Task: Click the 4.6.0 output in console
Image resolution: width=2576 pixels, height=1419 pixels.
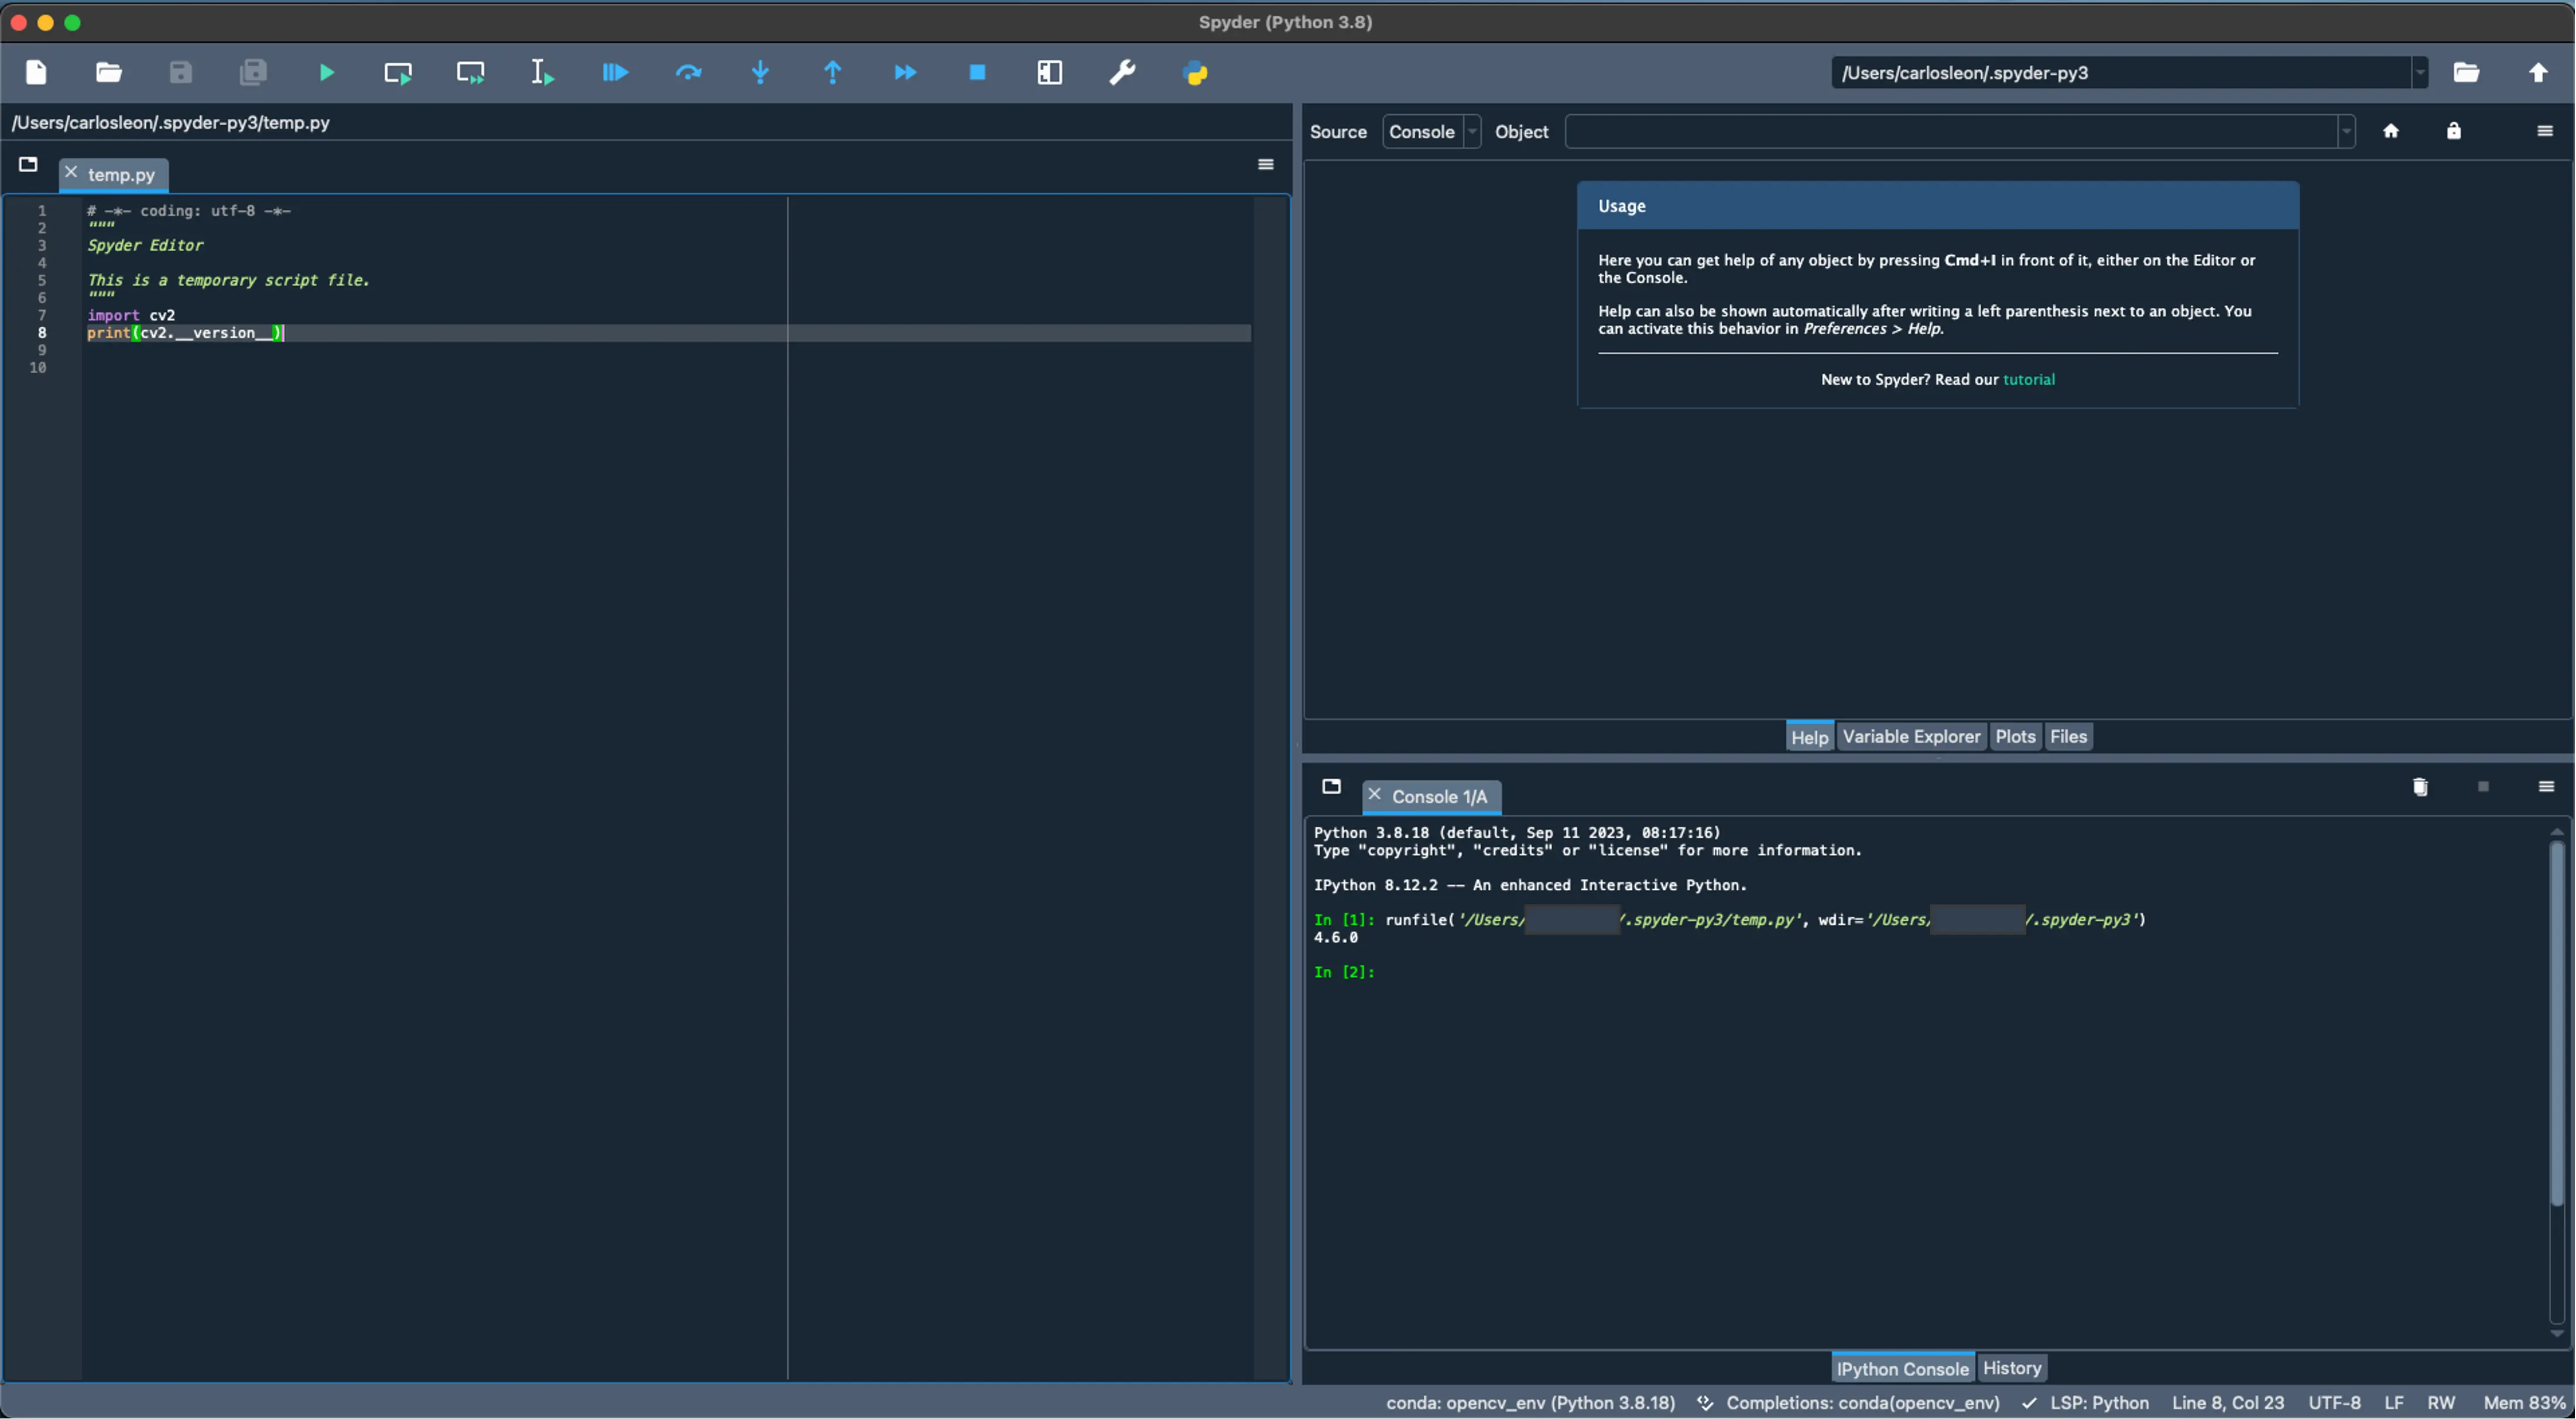Action: (1335, 938)
